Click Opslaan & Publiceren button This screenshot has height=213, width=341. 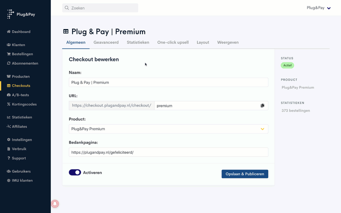tap(245, 174)
